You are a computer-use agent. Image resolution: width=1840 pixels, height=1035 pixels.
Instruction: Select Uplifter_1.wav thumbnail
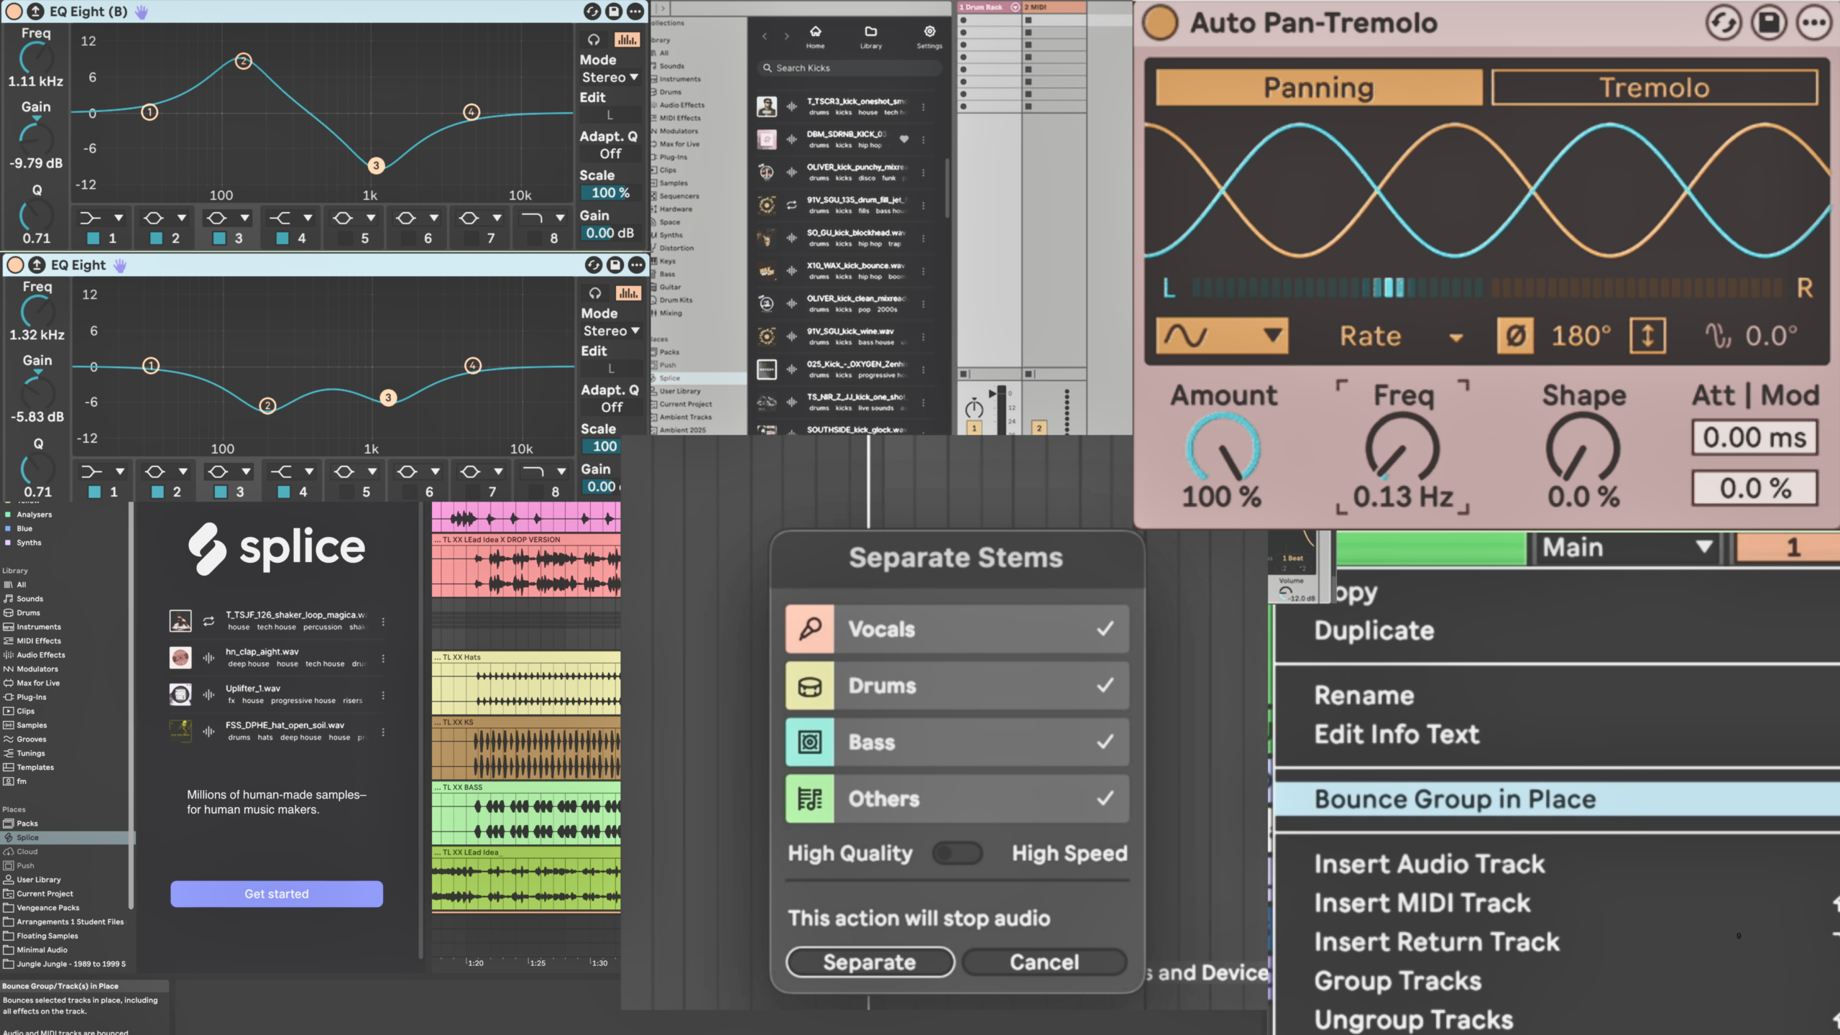coord(180,694)
